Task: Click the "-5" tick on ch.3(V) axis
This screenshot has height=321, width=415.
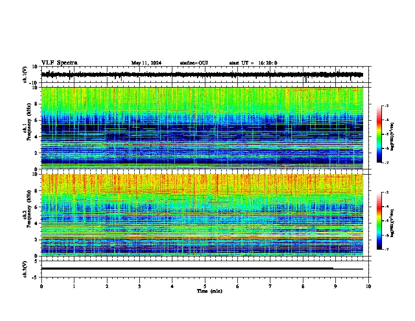Action: [x=35, y=277]
